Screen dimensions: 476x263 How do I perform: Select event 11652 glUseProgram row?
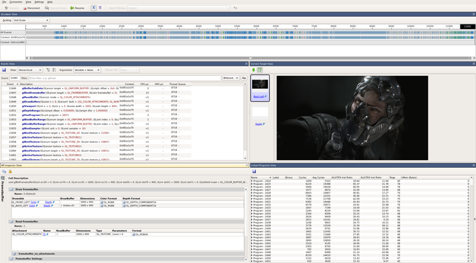click(x=97, y=115)
